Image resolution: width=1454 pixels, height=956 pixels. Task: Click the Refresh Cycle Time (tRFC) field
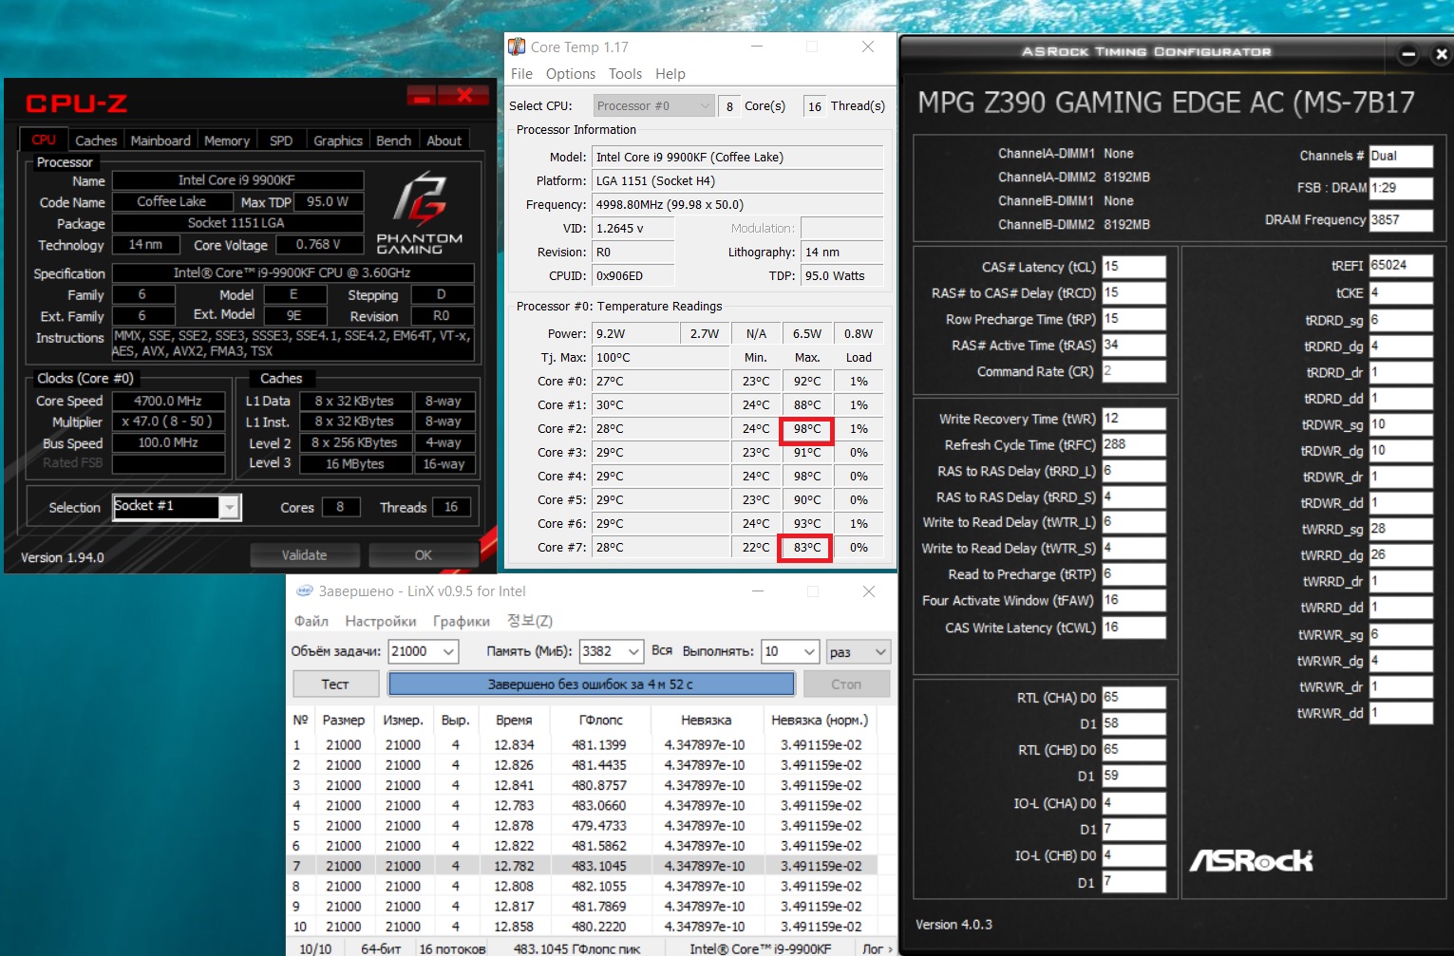coord(1134,444)
